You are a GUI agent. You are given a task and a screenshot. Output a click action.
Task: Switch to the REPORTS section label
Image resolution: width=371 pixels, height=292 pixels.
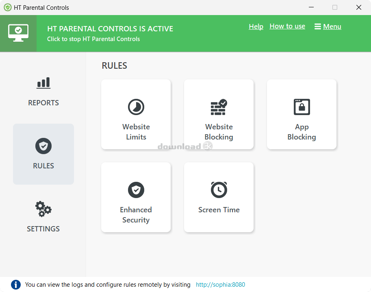(43, 103)
